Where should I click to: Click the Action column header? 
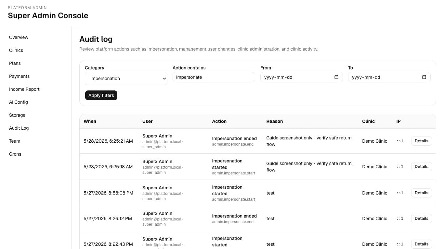coord(219,121)
